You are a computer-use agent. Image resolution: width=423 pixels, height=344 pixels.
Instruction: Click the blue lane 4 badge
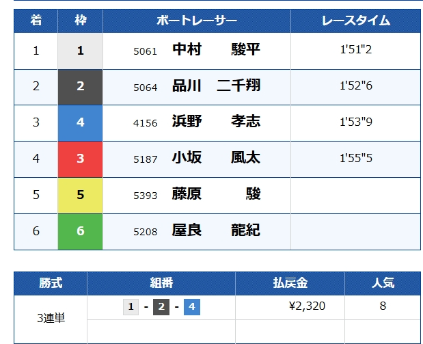coord(80,122)
